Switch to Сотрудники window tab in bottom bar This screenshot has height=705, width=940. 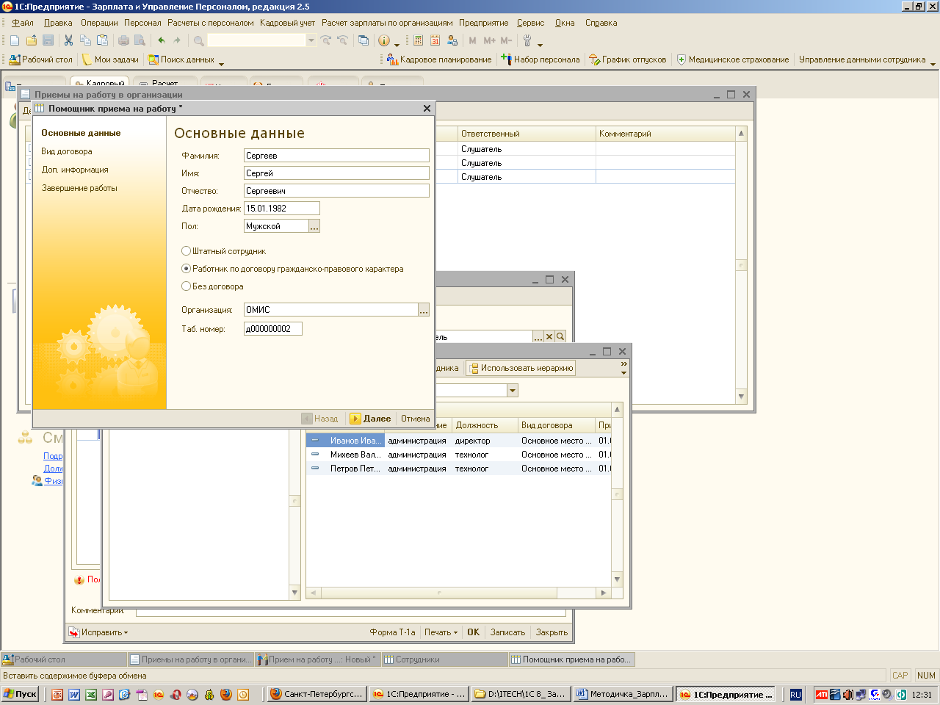(444, 659)
